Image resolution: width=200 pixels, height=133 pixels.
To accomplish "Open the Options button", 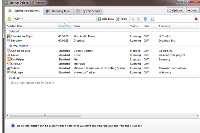I will tap(175, 10).
